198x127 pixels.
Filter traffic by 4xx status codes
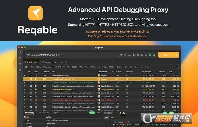(x=142, y=67)
